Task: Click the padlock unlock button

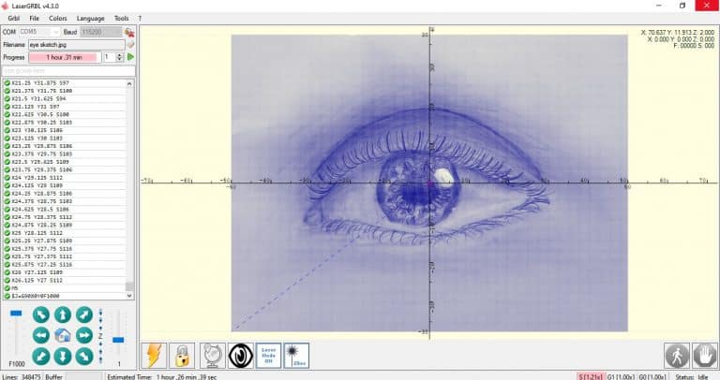Action: click(183, 356)
